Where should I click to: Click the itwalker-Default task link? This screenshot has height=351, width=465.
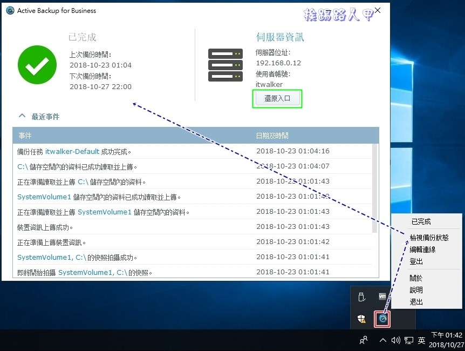[x=72, y=151]
